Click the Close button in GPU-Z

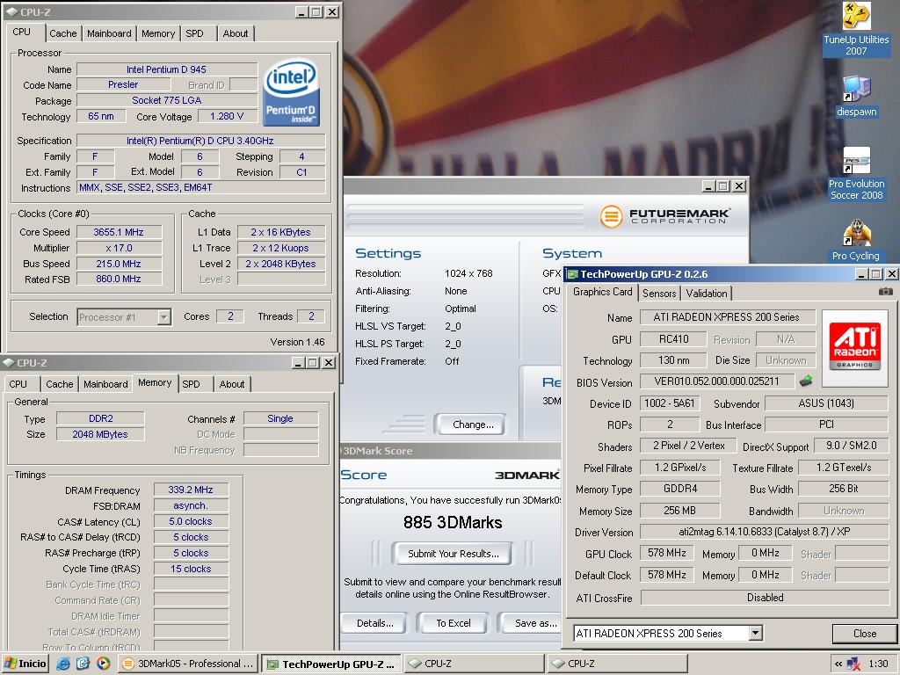point(865,633)
